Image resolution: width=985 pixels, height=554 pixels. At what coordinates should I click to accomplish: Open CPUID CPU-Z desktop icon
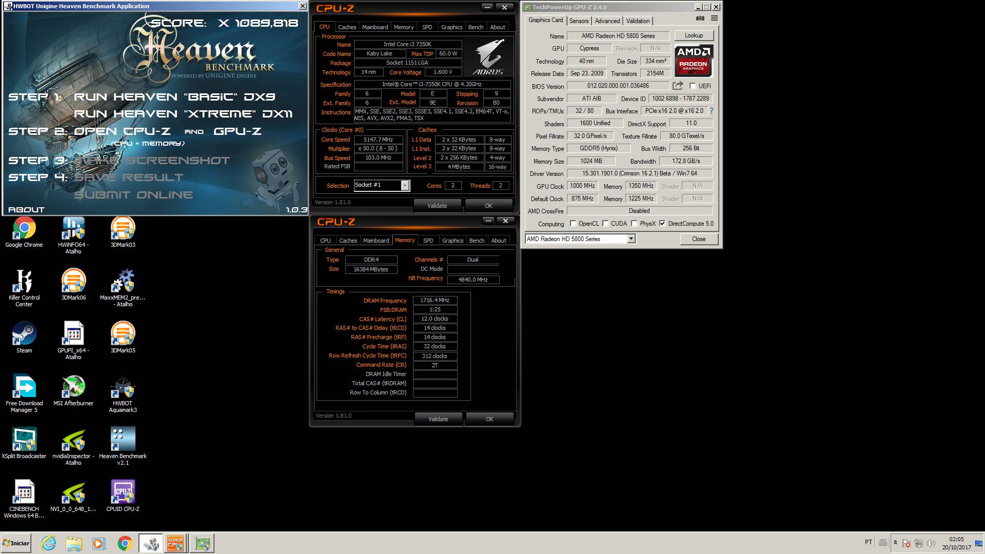coord(123,497)
